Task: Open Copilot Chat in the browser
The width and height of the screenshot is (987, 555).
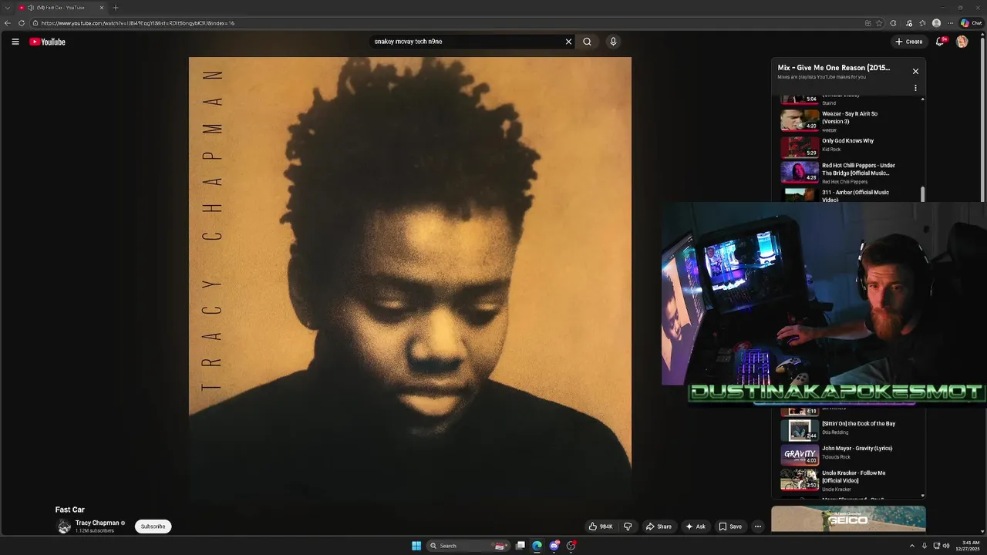Action: pos(971,23)
